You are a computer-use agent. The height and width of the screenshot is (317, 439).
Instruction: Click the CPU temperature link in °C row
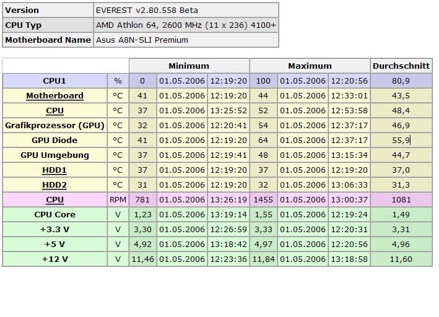55,111
